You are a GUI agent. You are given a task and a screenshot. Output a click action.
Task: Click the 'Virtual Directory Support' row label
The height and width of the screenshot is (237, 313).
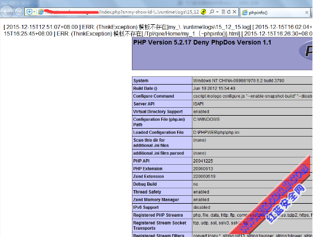click(x=158, y=112)
